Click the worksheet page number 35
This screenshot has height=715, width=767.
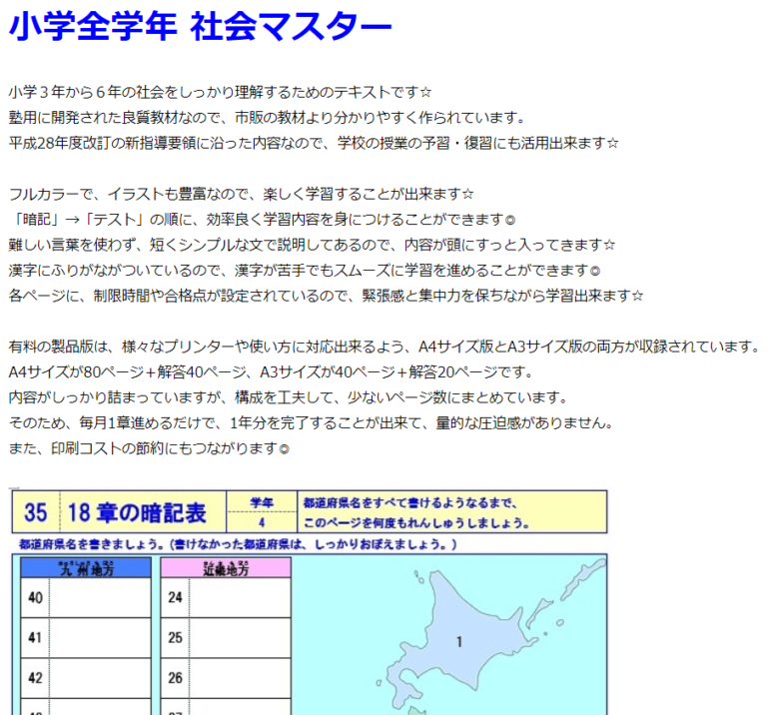click(x=36, y=512)
